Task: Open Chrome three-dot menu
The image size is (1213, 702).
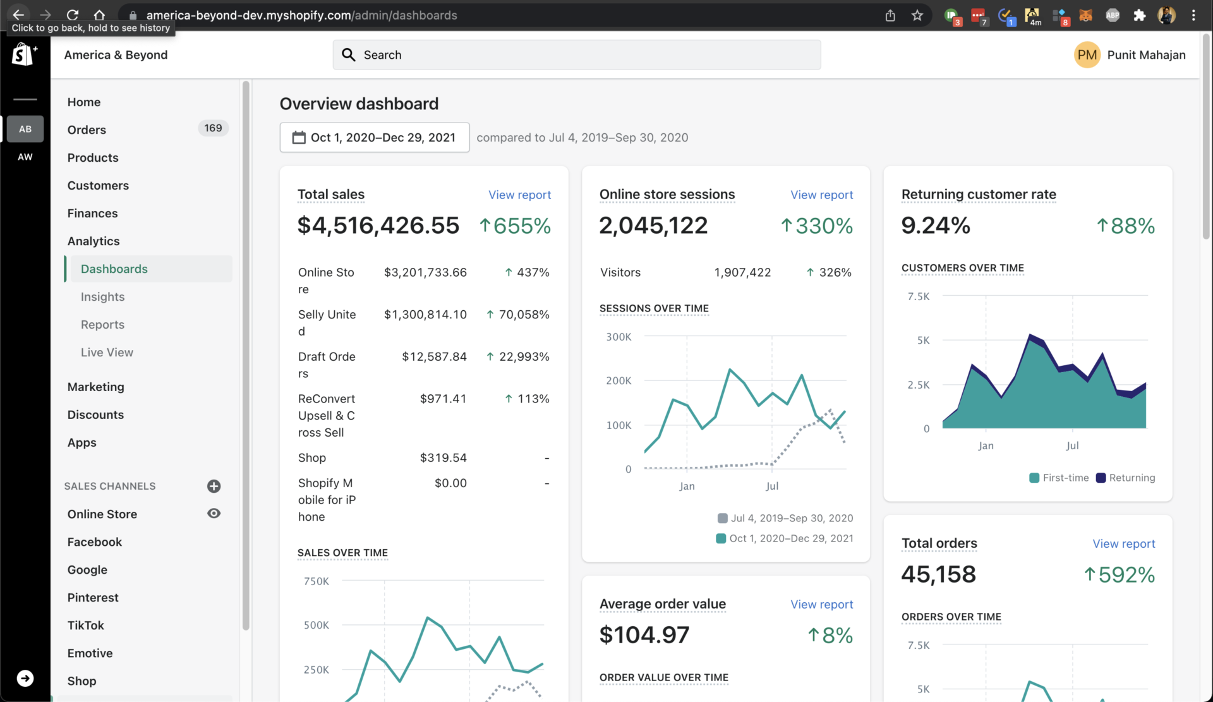Action: point(1193,15)
